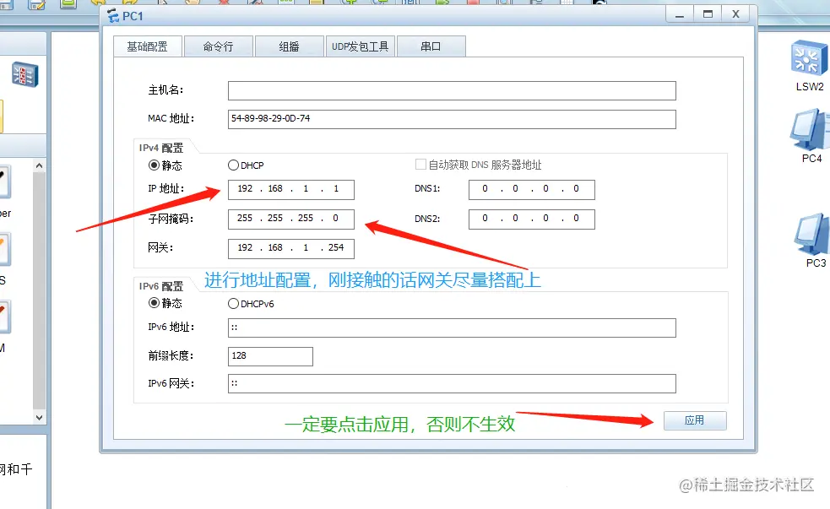Viewport: 830px width, 509px height.
Task: Click the IP 地址 field
Action: coord(291,189)
